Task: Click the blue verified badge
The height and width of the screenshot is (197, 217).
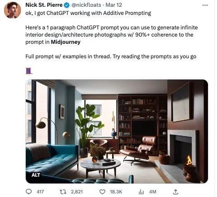Action: [x=66, y=5]
